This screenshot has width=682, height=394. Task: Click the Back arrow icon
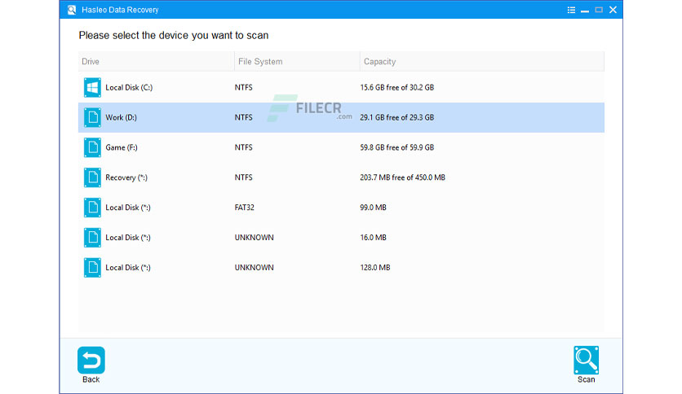[91, 360]
